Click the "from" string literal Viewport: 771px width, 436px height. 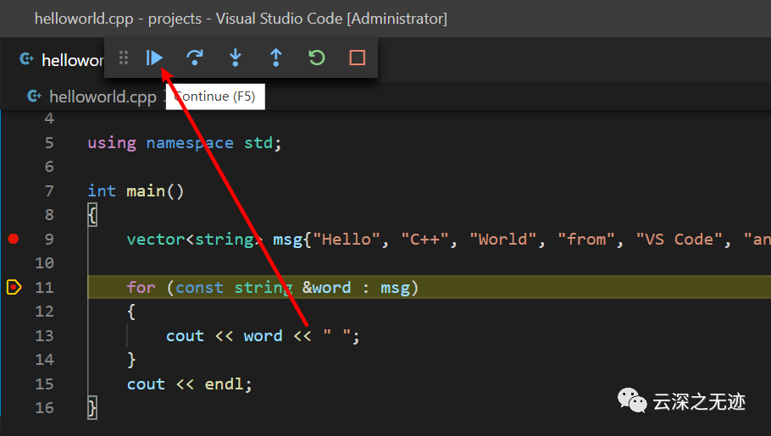[x=586, y=239]
